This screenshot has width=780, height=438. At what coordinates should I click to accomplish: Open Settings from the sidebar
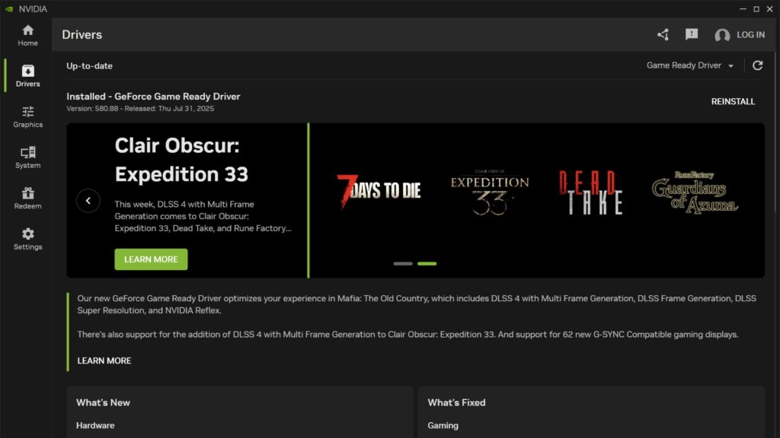click(27, 239)
